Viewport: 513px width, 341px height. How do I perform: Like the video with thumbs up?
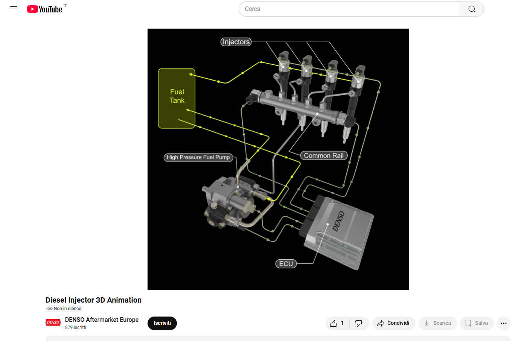337,323
